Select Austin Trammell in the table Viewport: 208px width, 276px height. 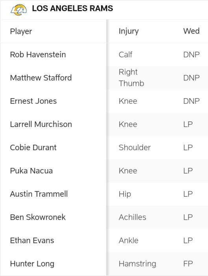click(39, 194)
